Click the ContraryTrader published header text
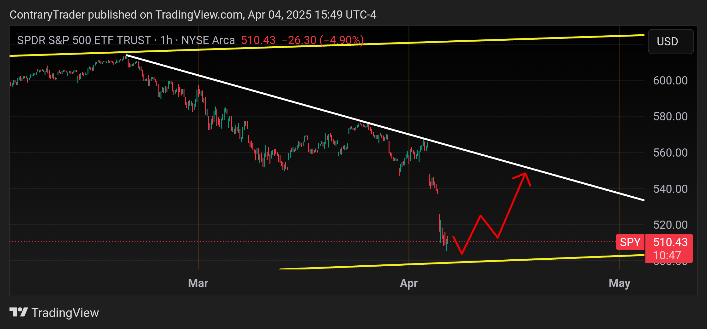This screenshot has width=707, height=329. 193,14
